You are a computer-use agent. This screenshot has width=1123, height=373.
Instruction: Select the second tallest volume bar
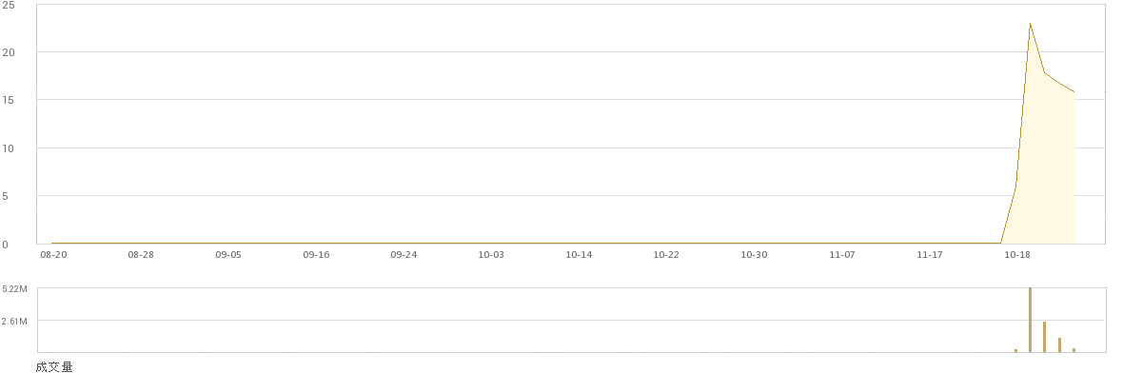[1044, 337]
